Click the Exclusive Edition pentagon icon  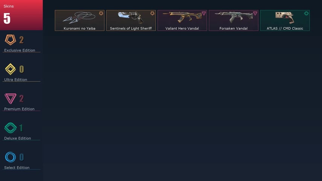tap(10, 40)
